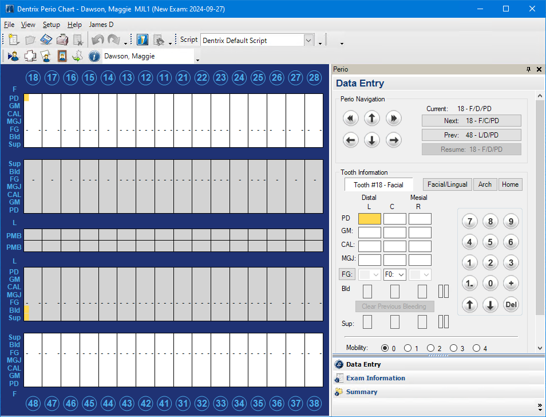This screenshot has width=546, height=417.
Task: Click the Print toolbar icon
Action: tap(62, 40)
